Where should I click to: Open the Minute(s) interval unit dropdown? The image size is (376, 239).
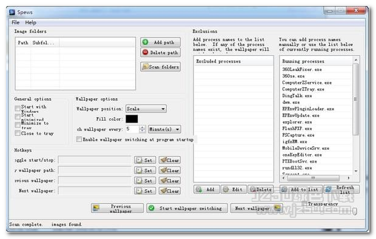pyautogui.click(x=164, y=129)
